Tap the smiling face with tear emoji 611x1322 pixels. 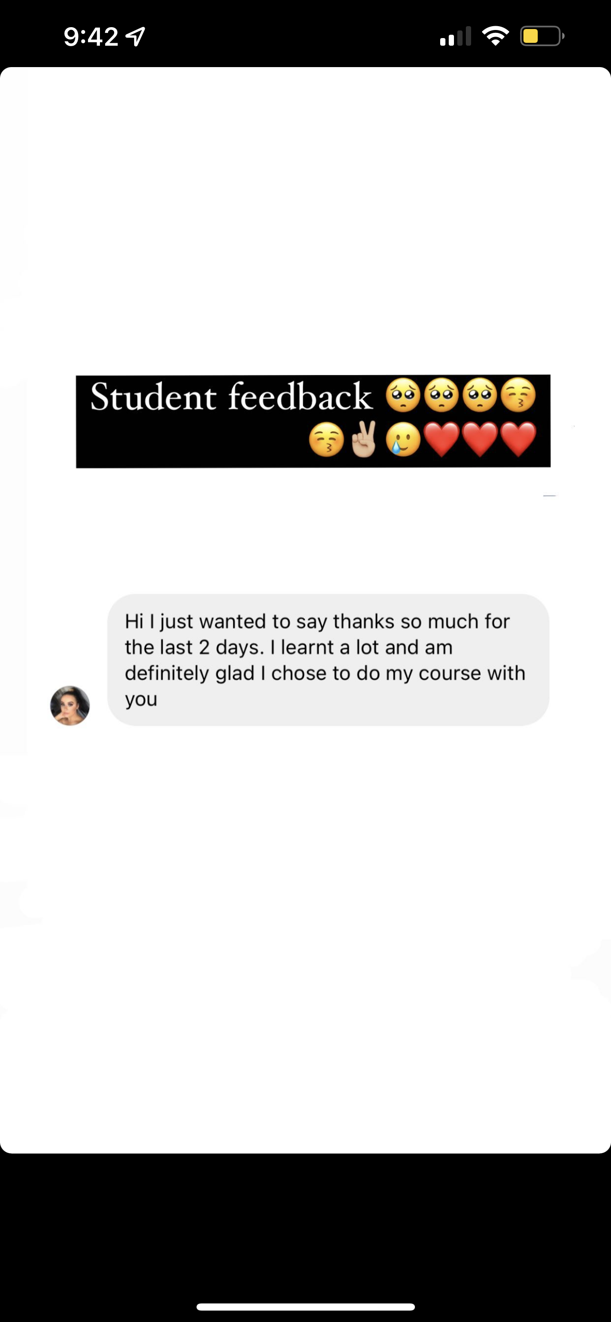tap(403, 439)
